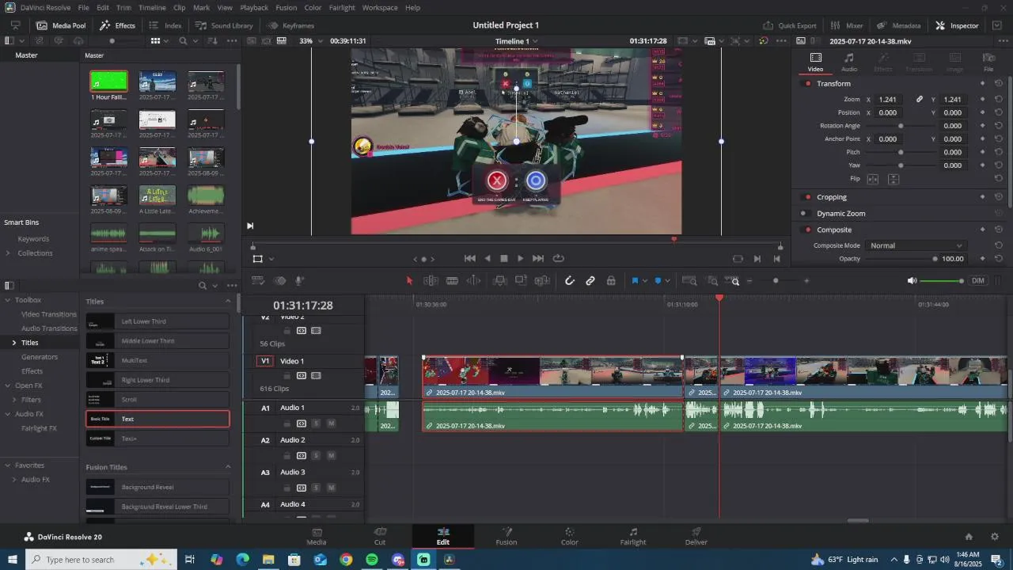This screenshot has height=570, width=1013.
Task: Choose the Blade Edit Mode tool
Action: pyautogui.click(x=452, y=280)
